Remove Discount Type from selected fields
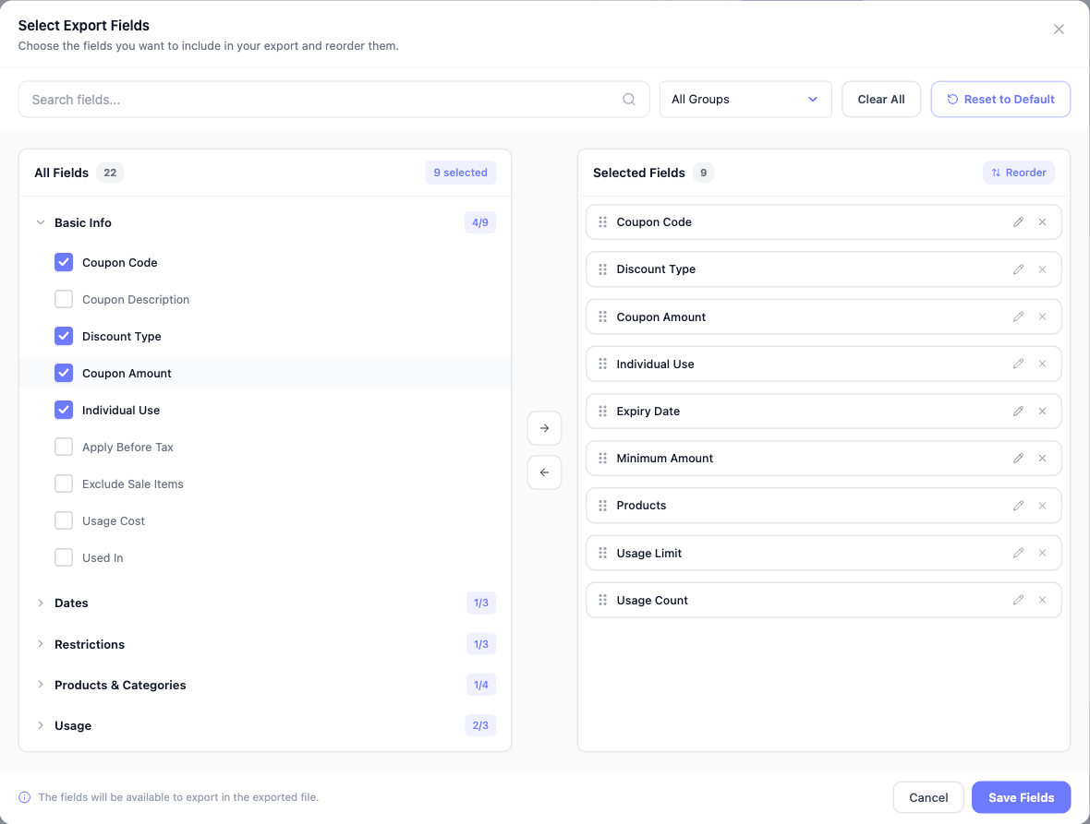Viewport: 1090px width, 824px height. (x=1042, y=269)
